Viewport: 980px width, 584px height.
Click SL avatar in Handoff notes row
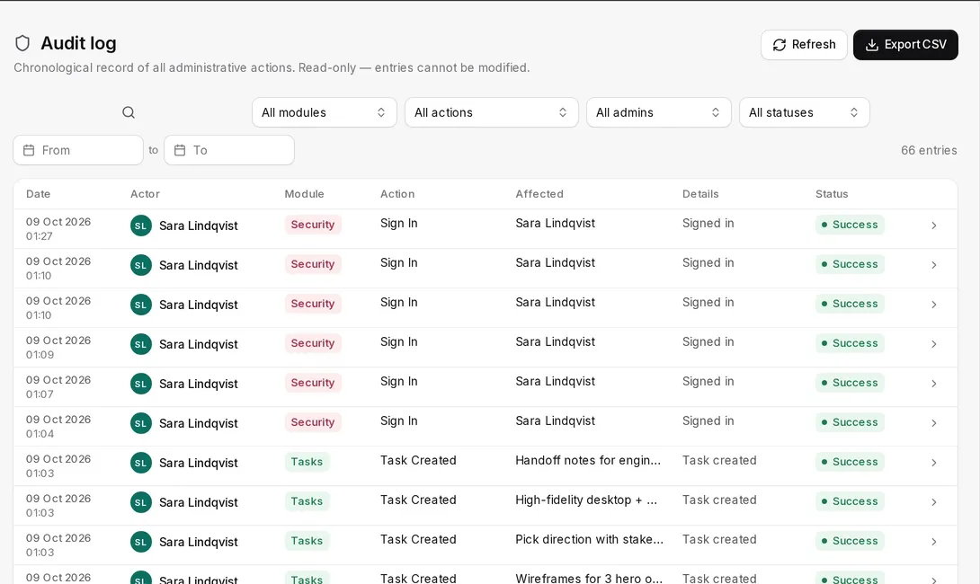[x=140, y=463]
